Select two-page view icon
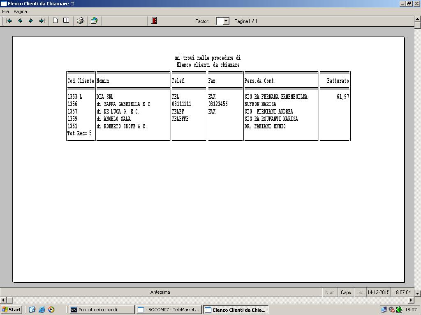421x315 pixels. (x=66, y=21)
